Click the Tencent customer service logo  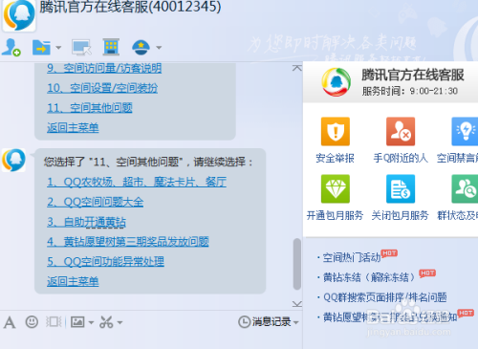point(336,82)
